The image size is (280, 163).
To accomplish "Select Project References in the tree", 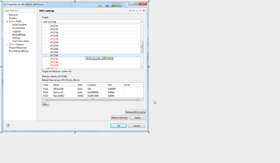I will (x=18, y=48).
